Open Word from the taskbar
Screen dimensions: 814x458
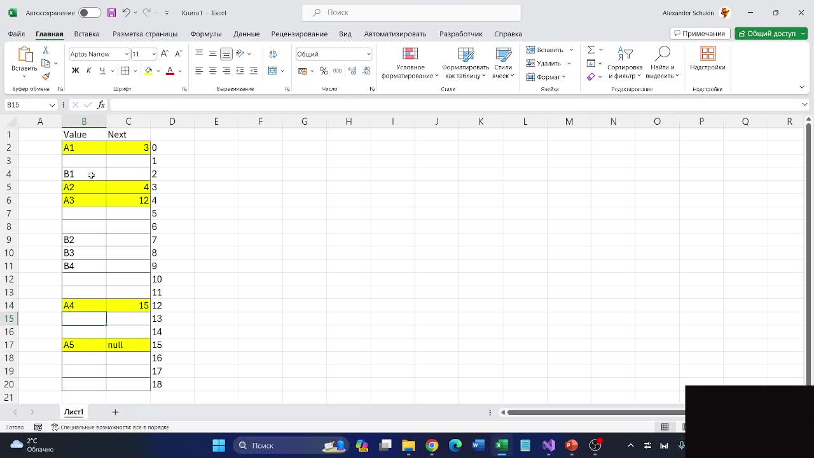(x=478, y=445)
